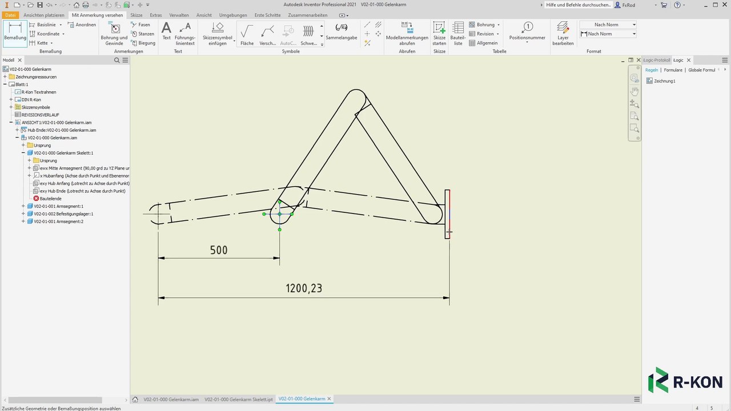Click the Formulare link in iLogic panel
The height and width of the screenshot is (411, 731).
tap(673, 70)
